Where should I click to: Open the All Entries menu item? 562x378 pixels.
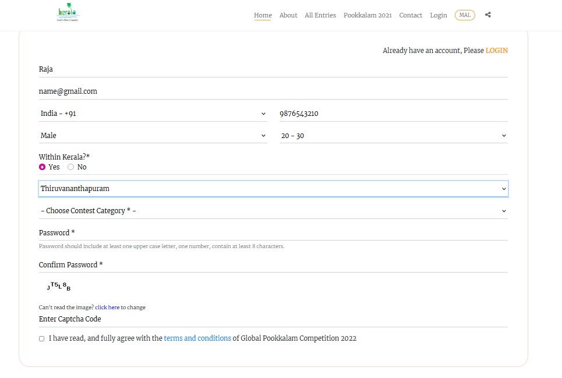click(x=320, y=15)
